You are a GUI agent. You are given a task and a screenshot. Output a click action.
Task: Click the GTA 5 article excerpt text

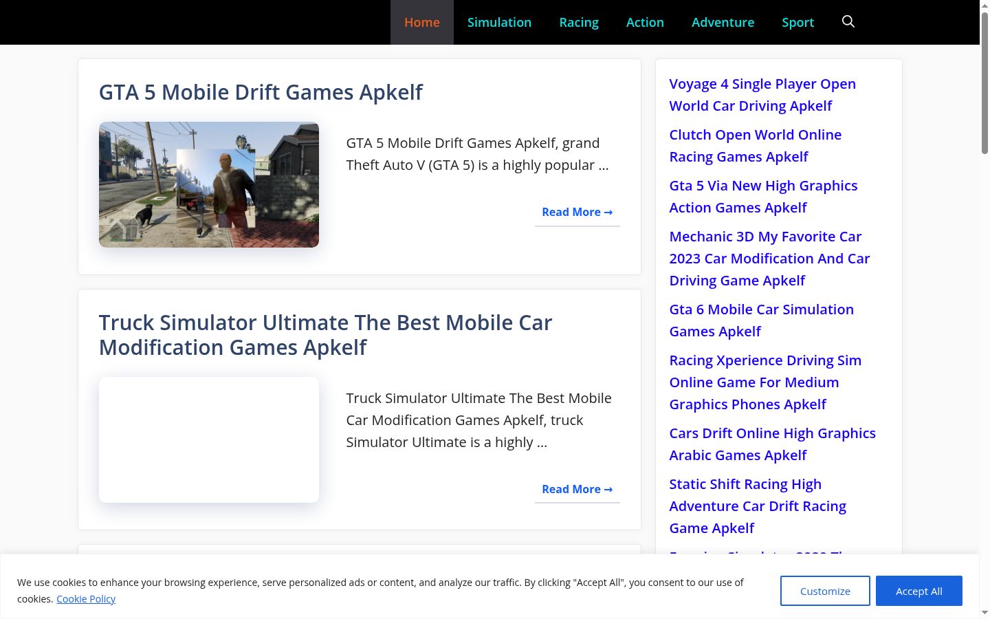(477, 154)
